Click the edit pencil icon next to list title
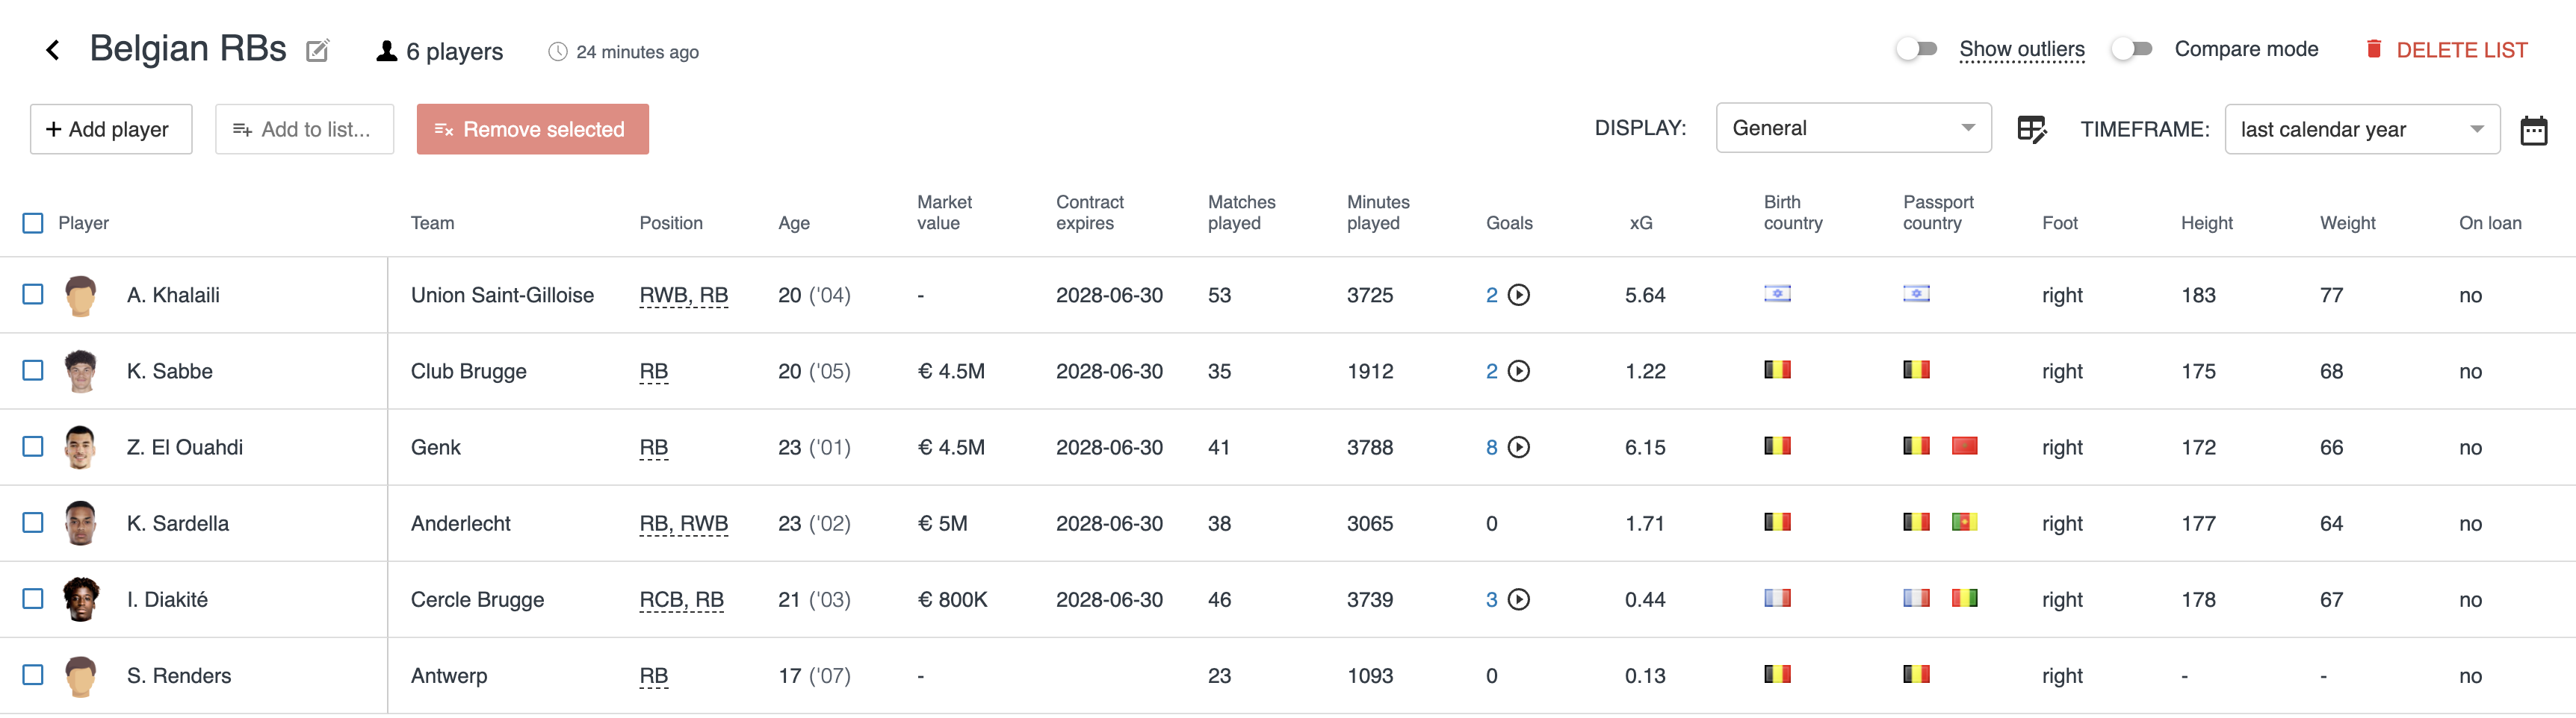 [317, 51]
